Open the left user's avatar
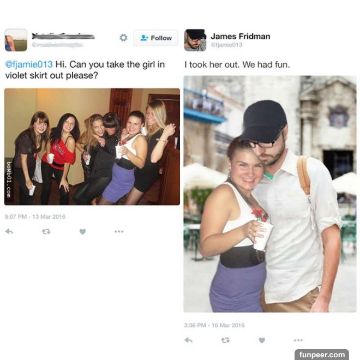 click(x=16, y=40)
